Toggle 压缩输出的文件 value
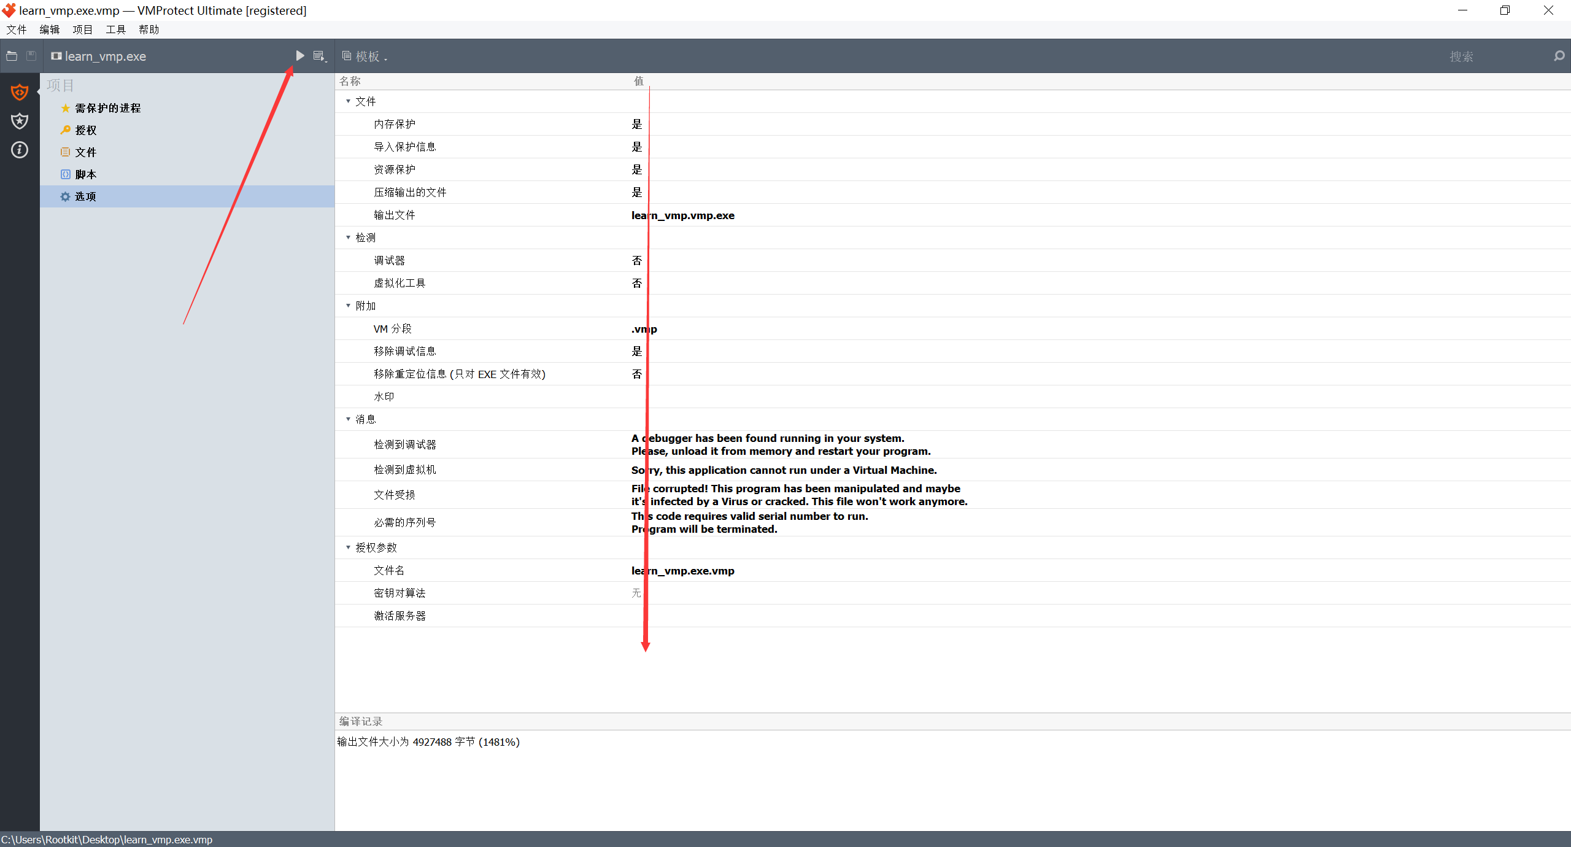The height and width of the screenshot is (847, 1571). 637,192
